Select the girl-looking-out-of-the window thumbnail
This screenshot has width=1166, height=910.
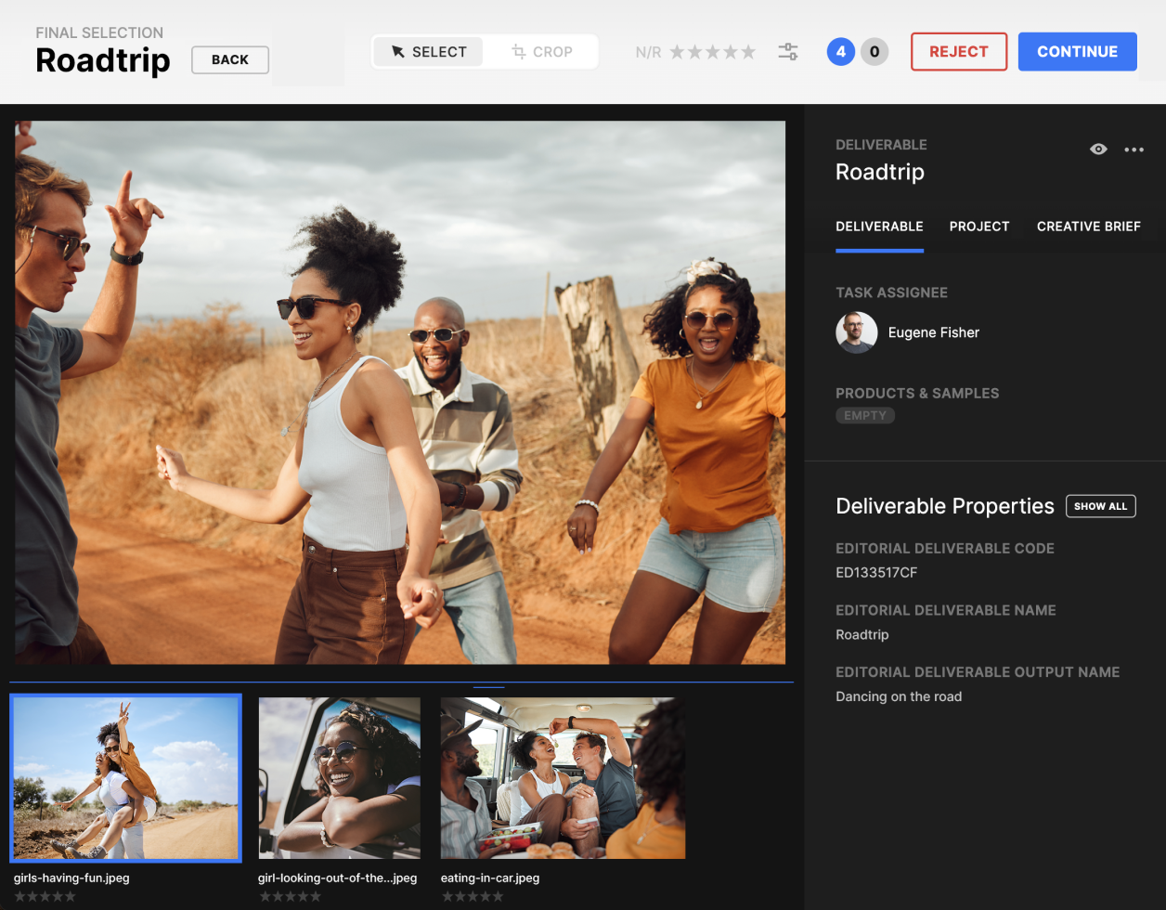click(x=339, y=778)
